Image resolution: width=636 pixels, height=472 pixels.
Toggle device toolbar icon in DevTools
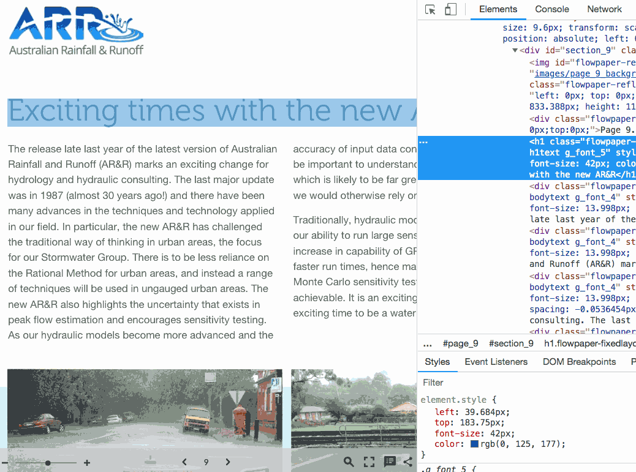(450, 9)
